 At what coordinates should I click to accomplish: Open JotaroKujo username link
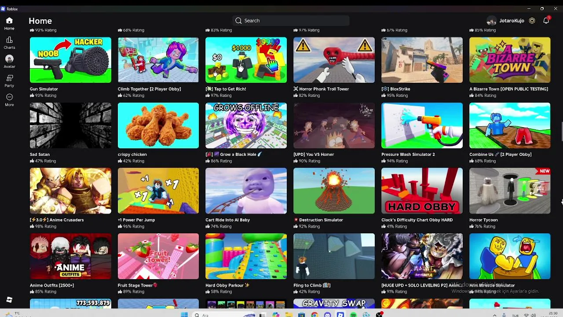(x=512, y=21)
